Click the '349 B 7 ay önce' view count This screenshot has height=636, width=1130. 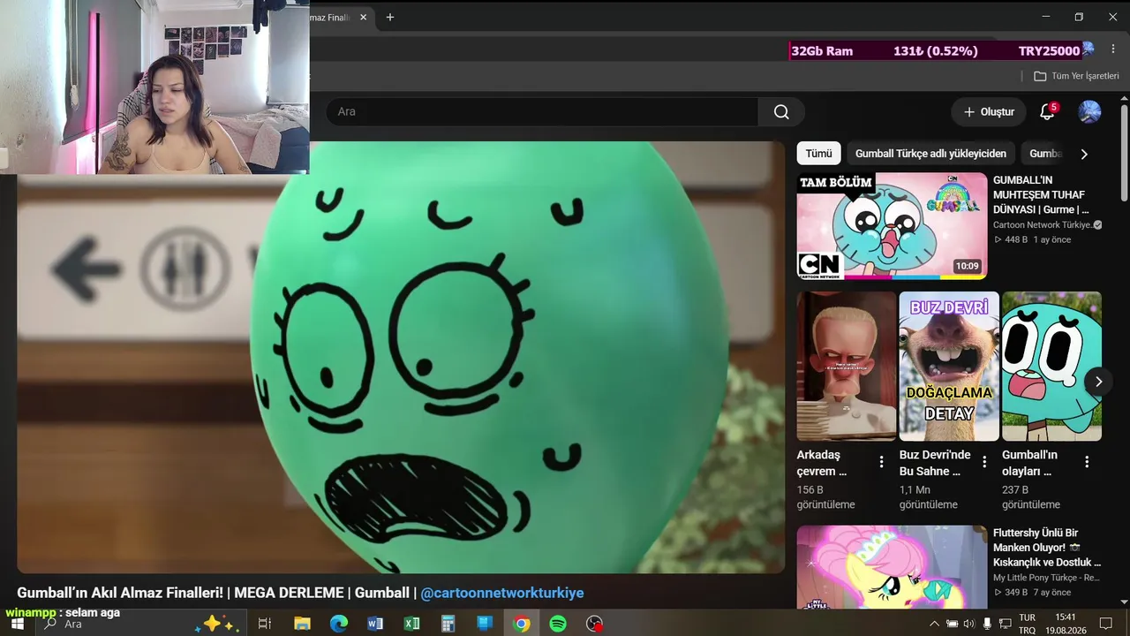pos(1032,593)
